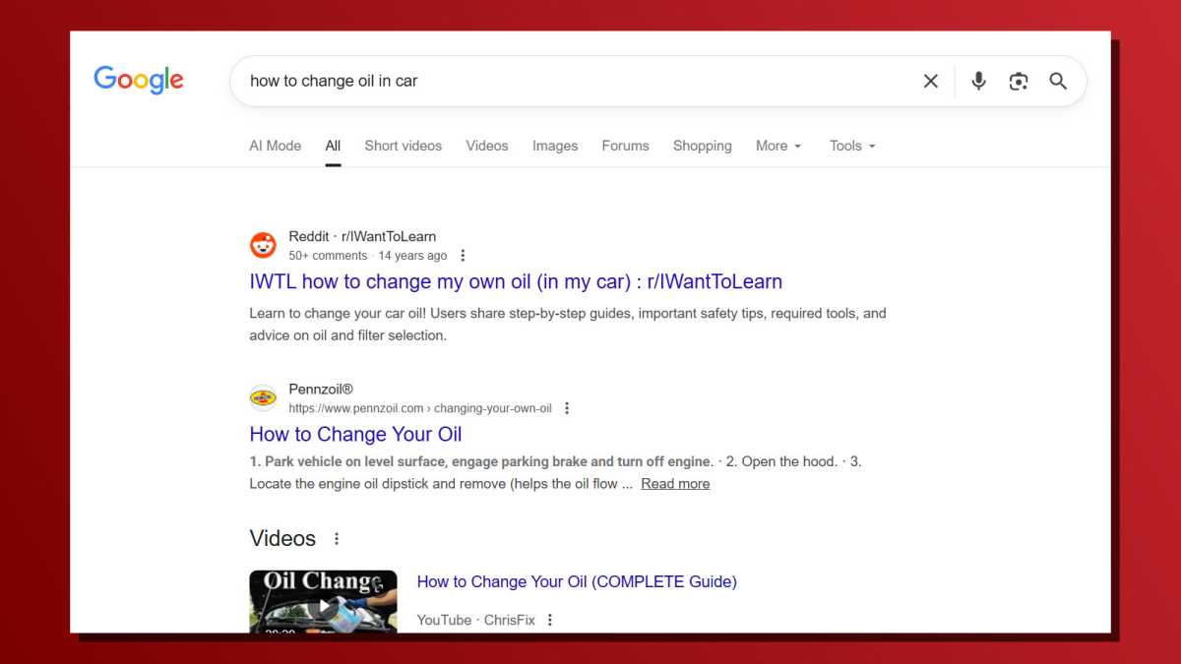Image resolution: width=1181 pixels, height=664 pixels.
Task: Open the three-dot menu for the Pennzoil result
Action: 567,407
